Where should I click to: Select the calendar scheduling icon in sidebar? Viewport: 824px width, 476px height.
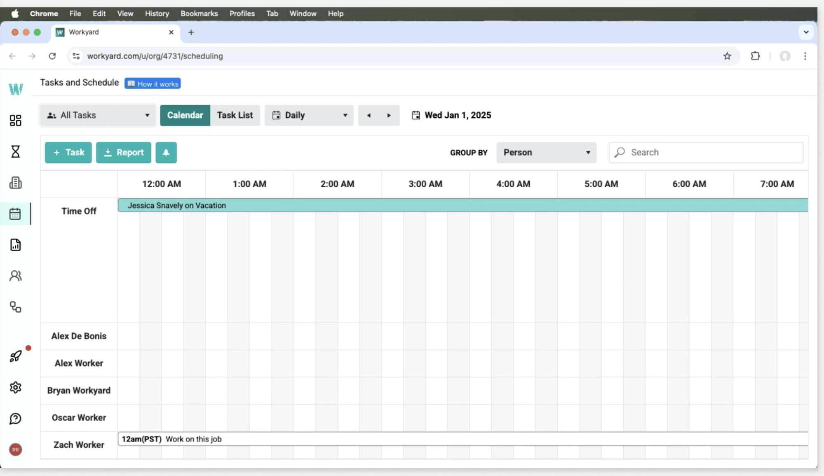(x=15, y=214)
